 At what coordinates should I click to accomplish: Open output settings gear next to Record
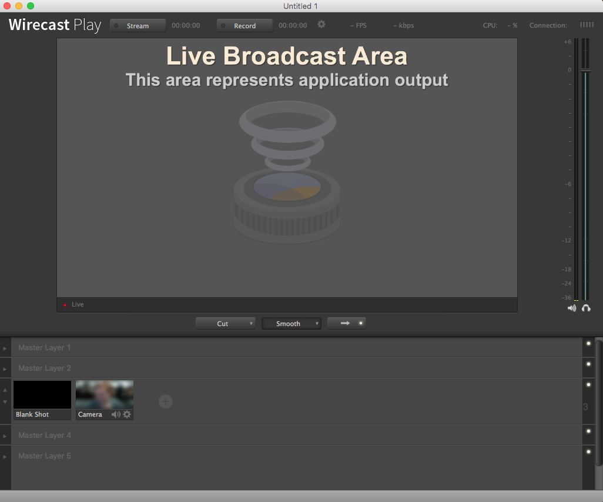(x=321, y=25)
